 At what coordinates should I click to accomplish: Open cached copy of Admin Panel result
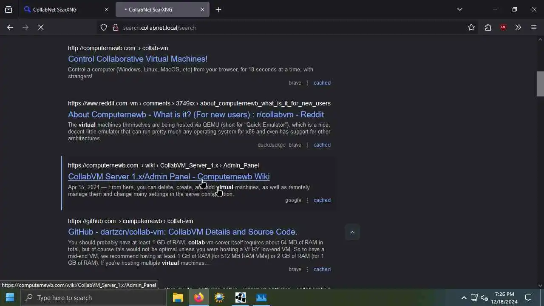point(322,200)
